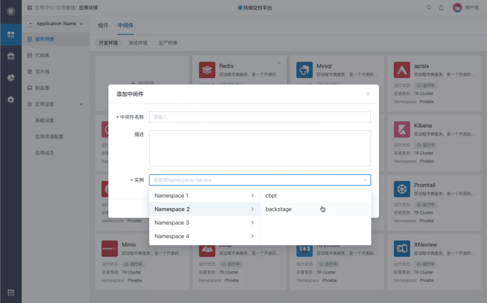Click the search icon in top bar

click(x=428, y=8)
